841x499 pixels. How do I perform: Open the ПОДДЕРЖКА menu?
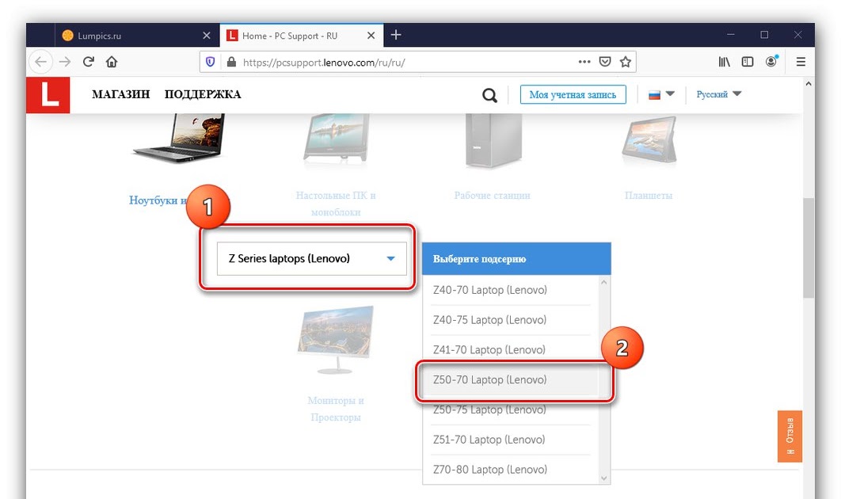tap(203, 94)
